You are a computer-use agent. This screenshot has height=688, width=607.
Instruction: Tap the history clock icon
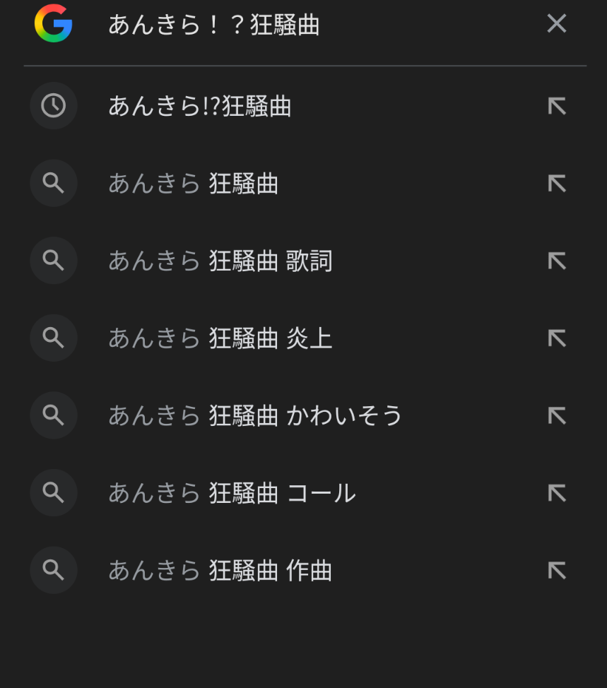coord(54,106)
